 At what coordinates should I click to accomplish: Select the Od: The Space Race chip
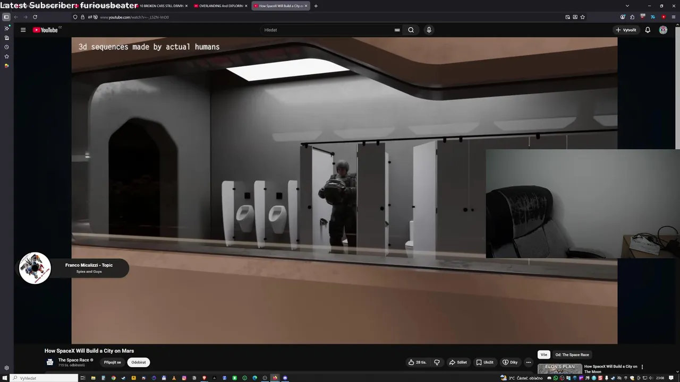pyautogui.click(x=572, y=354)
